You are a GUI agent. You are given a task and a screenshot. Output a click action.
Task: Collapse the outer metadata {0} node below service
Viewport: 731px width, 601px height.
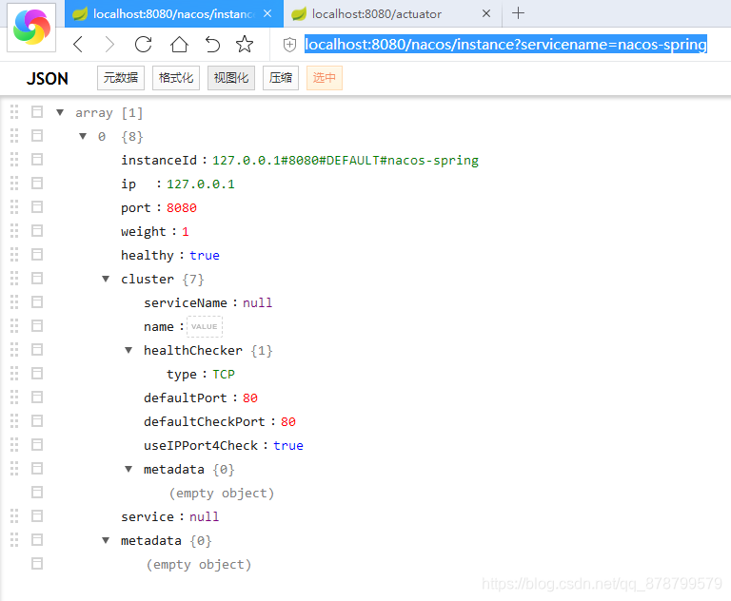(x=106, y=540)
